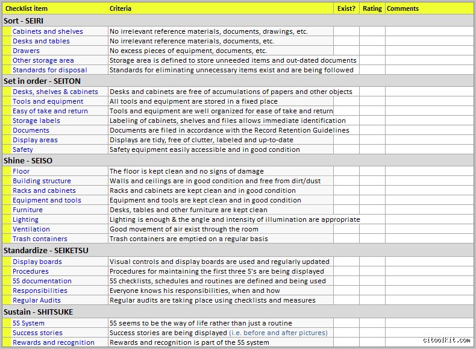Click criteria 'Trash containers are emptied on a regular basis'

coord(189,239)
